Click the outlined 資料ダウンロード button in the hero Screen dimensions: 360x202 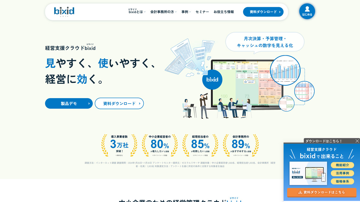pos(119,103)
